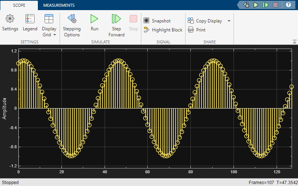Click y-axis tick label 0.8
The image size is (298, 186).
(x=13, y=70)
